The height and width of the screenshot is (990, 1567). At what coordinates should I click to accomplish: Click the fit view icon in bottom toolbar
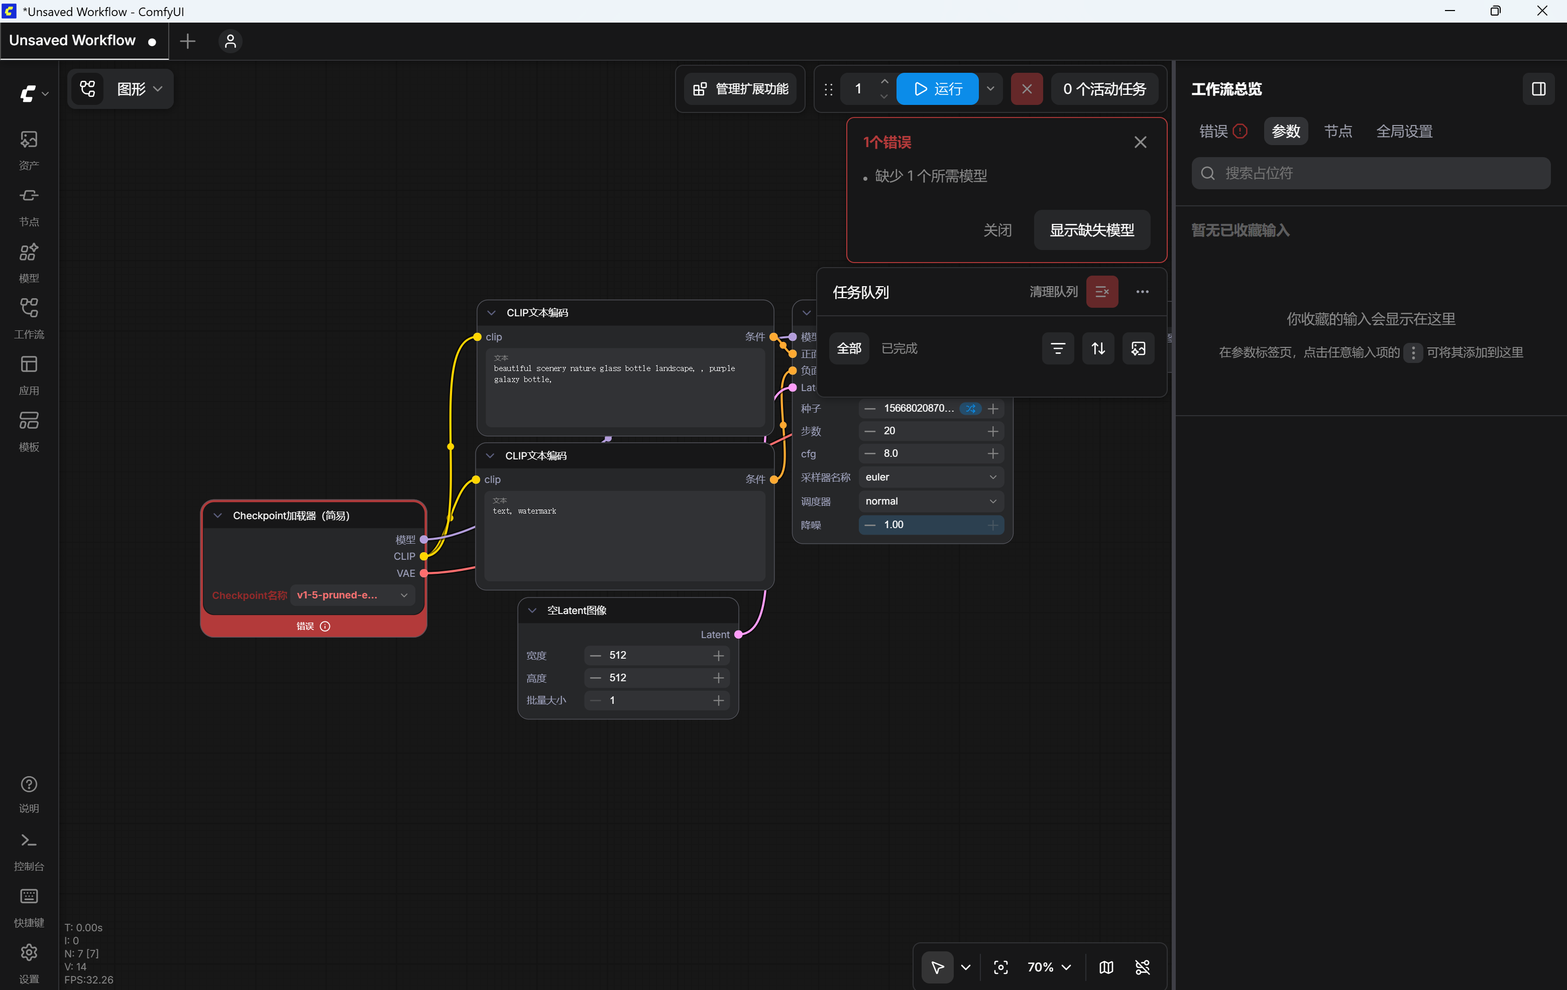[x=1001, y=967]
